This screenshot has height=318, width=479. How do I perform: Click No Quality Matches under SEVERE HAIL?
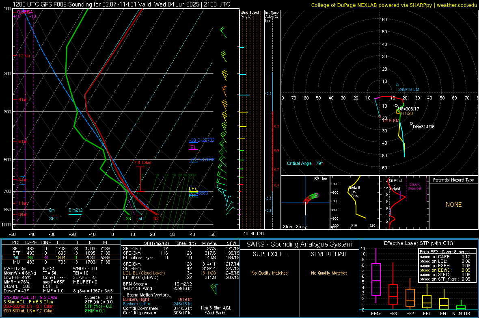[x=329, y=273]
